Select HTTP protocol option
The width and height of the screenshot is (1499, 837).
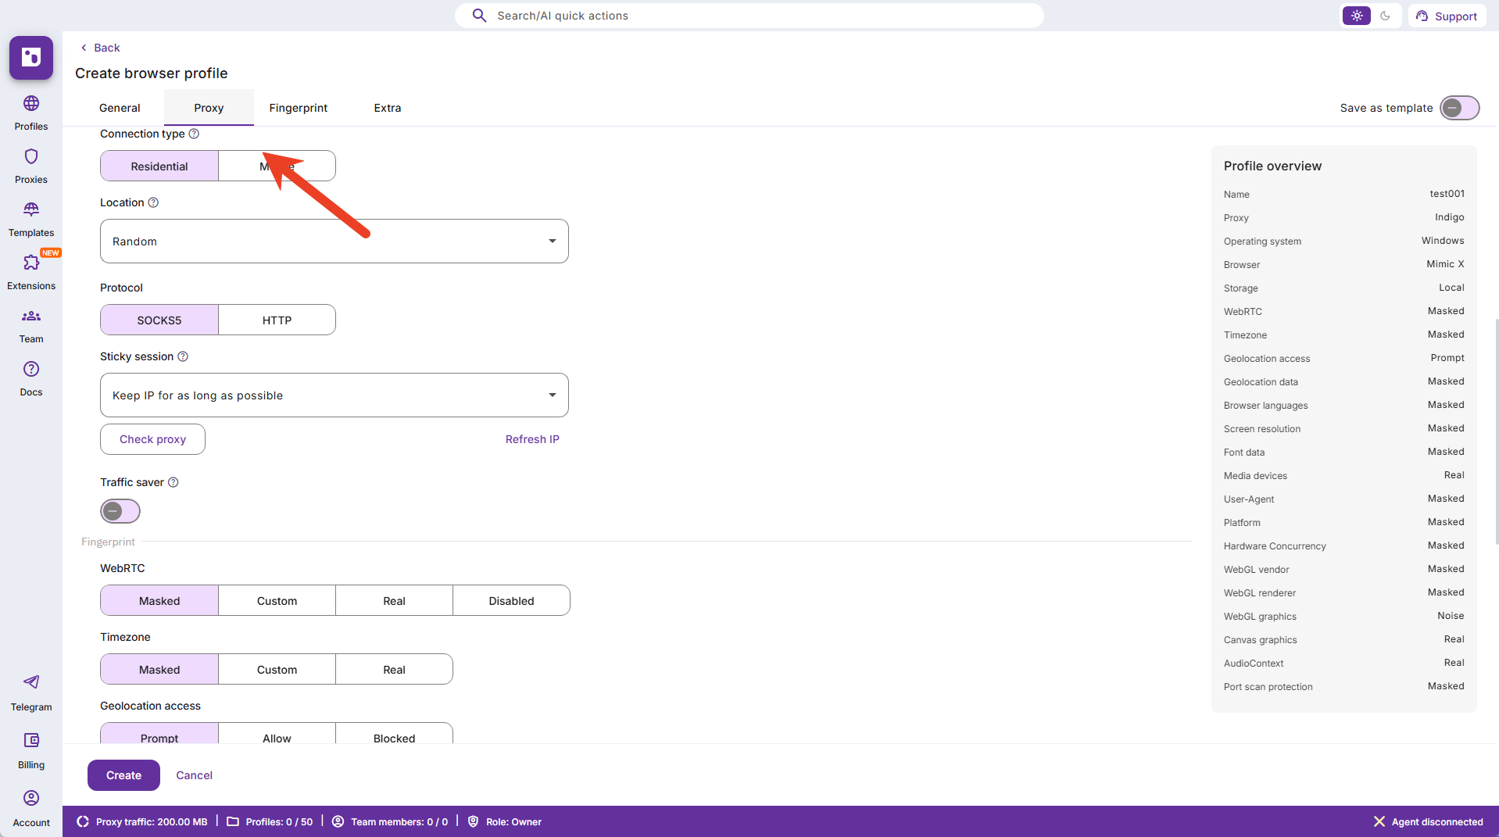coord(277,320)
